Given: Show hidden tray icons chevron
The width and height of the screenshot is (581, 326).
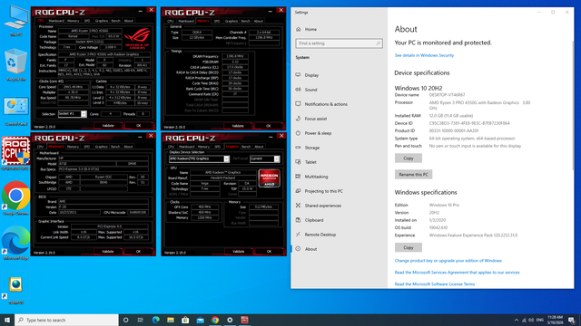Looking at the screenshot, I should [517, 320].
